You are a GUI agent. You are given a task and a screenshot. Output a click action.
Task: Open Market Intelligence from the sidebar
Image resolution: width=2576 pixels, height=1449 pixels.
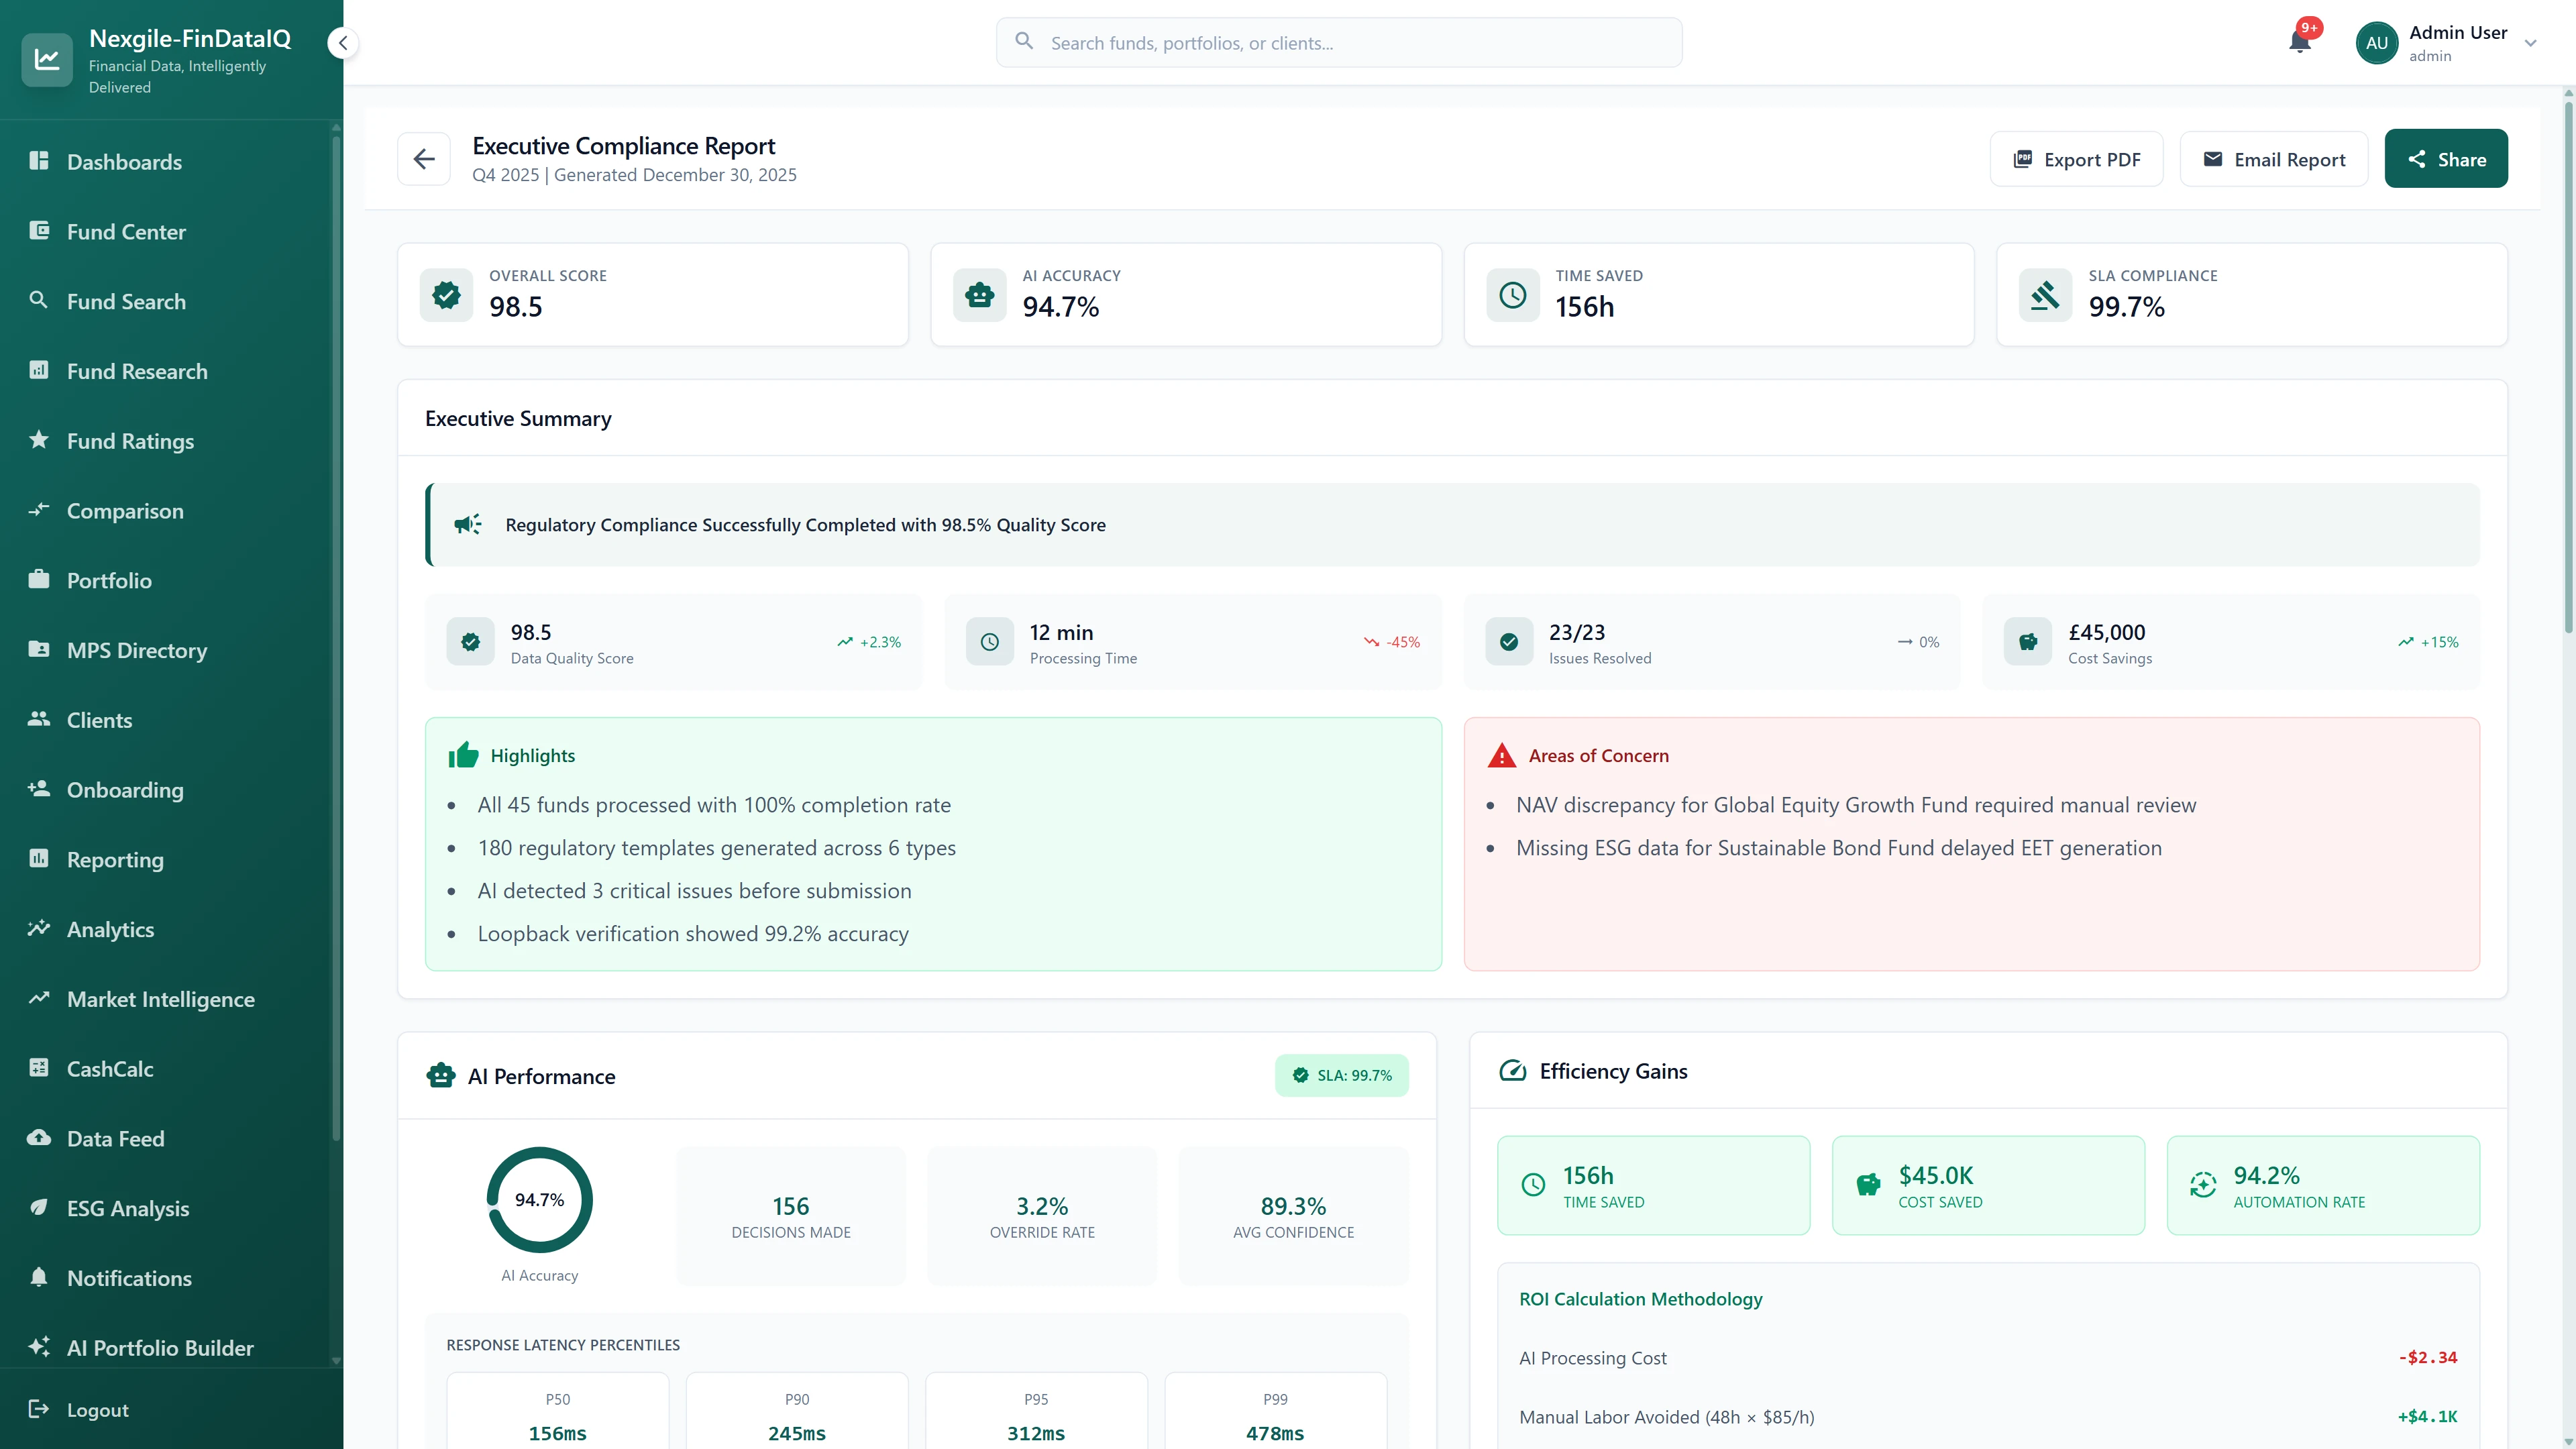click(x=160, y=999)
